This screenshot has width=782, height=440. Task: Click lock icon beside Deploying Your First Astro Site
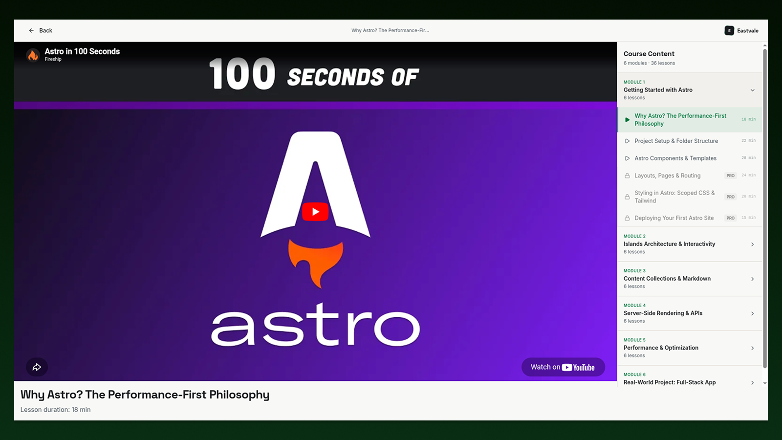coord(627,218)
